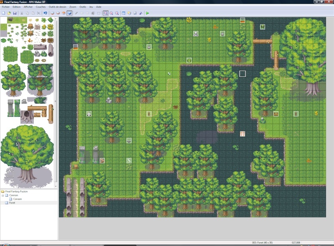
Task: Open the Fichier menu
Action: [6, 7]
